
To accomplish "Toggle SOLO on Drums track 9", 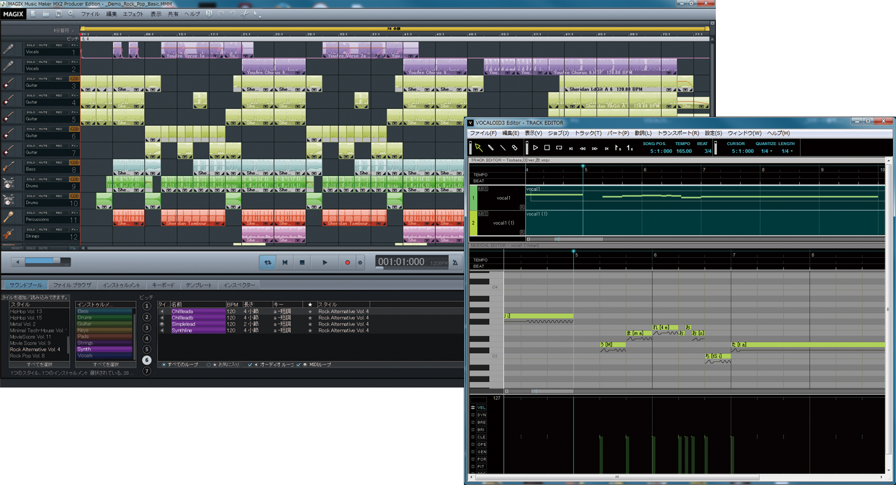I will [31, 180].
